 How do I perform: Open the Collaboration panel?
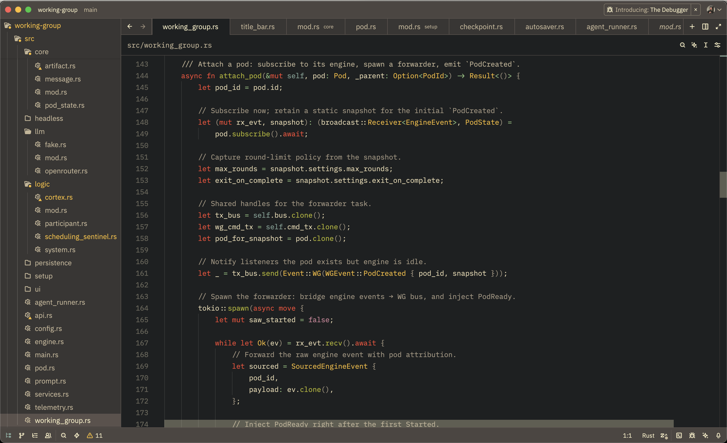point(48,435)
